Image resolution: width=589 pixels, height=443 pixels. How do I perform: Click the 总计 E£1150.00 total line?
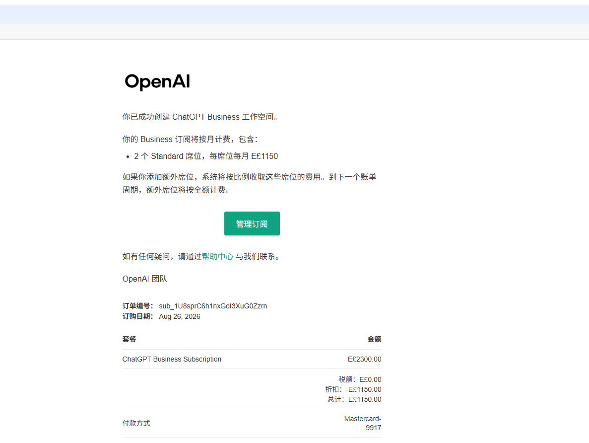354,399
